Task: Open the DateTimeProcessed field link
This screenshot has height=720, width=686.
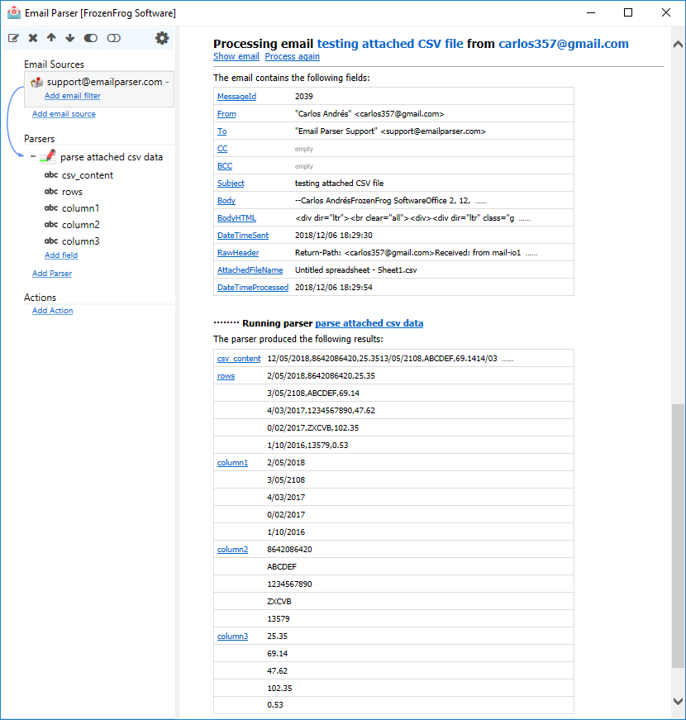Action: click(253, 288)
